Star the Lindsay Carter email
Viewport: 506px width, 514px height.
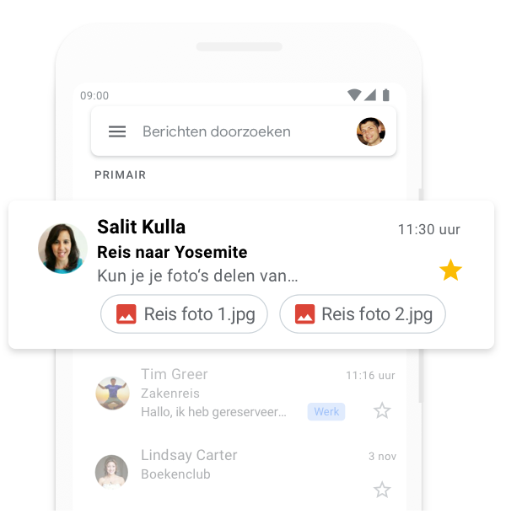tap(382, 490)
